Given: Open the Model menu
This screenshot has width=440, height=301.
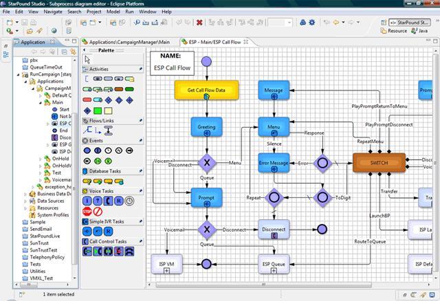Looking at the screenshot, I should 113,12.
